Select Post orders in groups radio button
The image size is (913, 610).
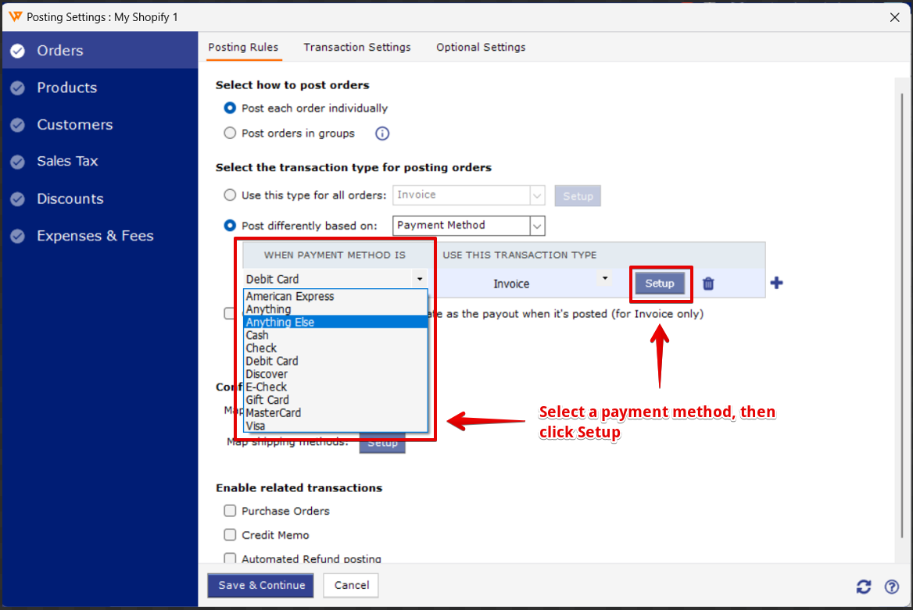tap(230, 134)
